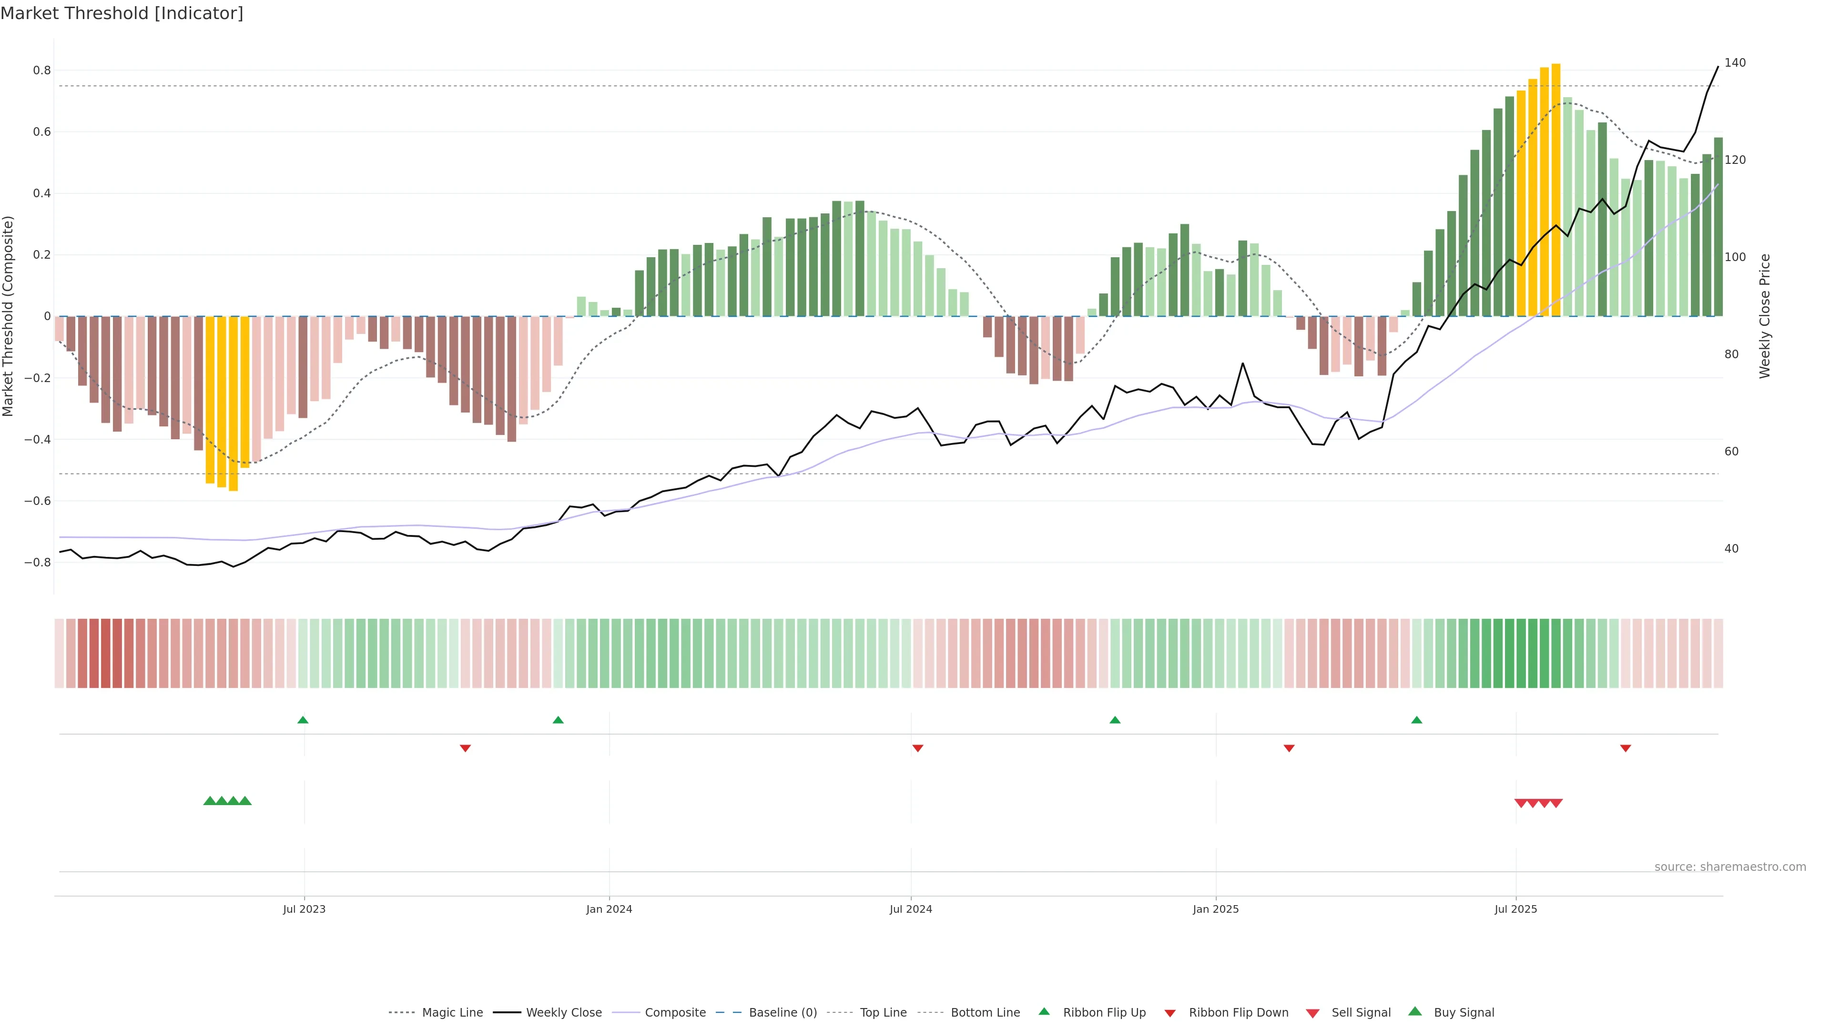Click the red flip-down marker after Jan 2025
This screenshot has width=1830, height=1029.
point(1289,748)
